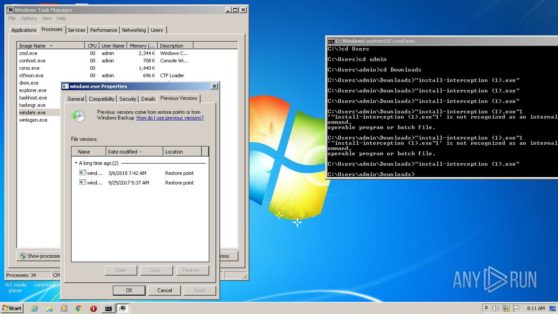558x314 pixels.
Task: Click the Start button
Action: [x=12, y=308]
